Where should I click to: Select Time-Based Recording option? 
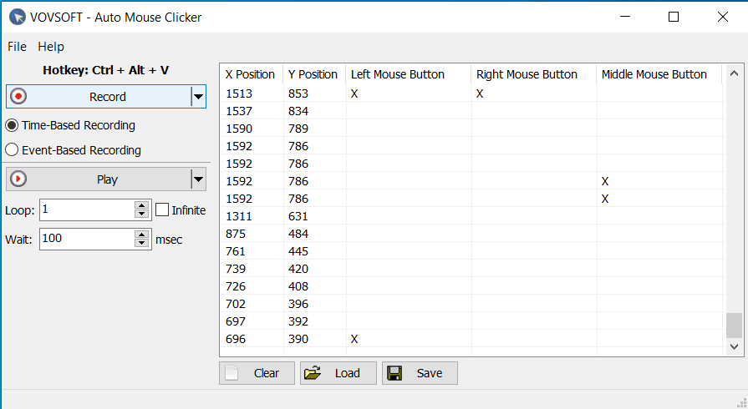click(x=13, y=125)
